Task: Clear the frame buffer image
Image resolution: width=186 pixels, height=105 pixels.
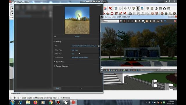Action: point(151,21)
